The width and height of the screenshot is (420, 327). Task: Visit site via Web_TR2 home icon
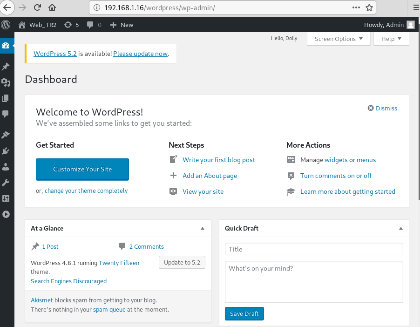22,25
